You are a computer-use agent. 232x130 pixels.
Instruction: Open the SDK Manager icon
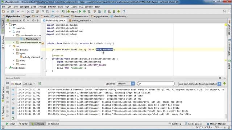(114, 11)
